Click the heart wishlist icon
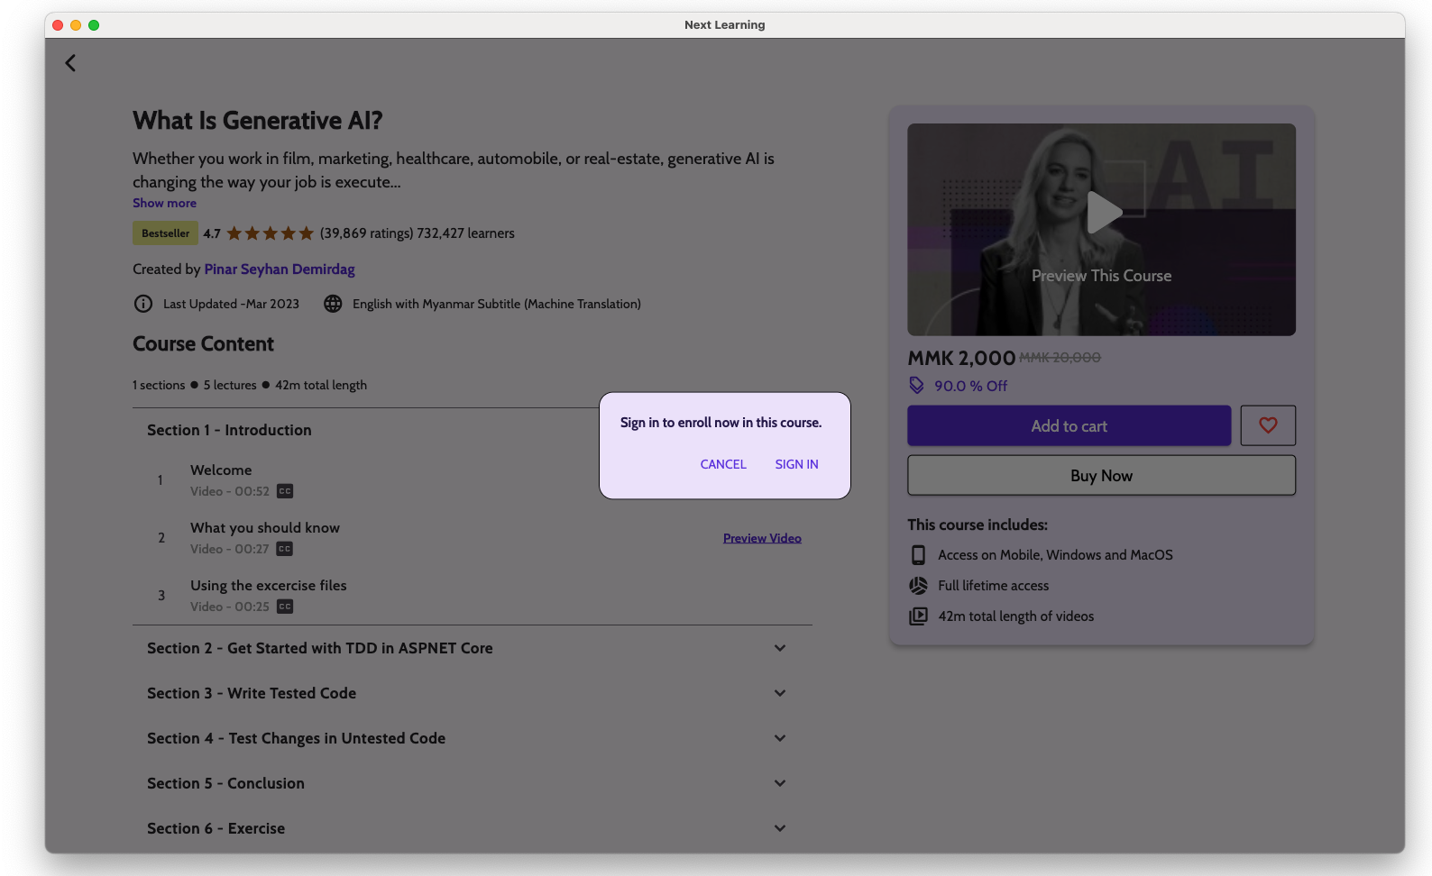1432x876 pixels. (1268, 425)
